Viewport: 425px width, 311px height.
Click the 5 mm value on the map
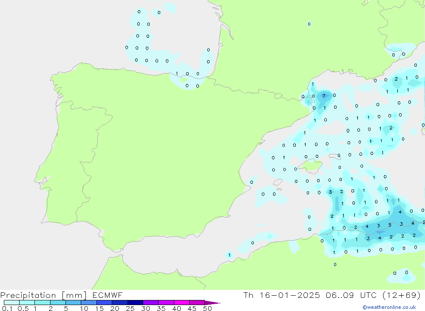(x=390, y=225)
